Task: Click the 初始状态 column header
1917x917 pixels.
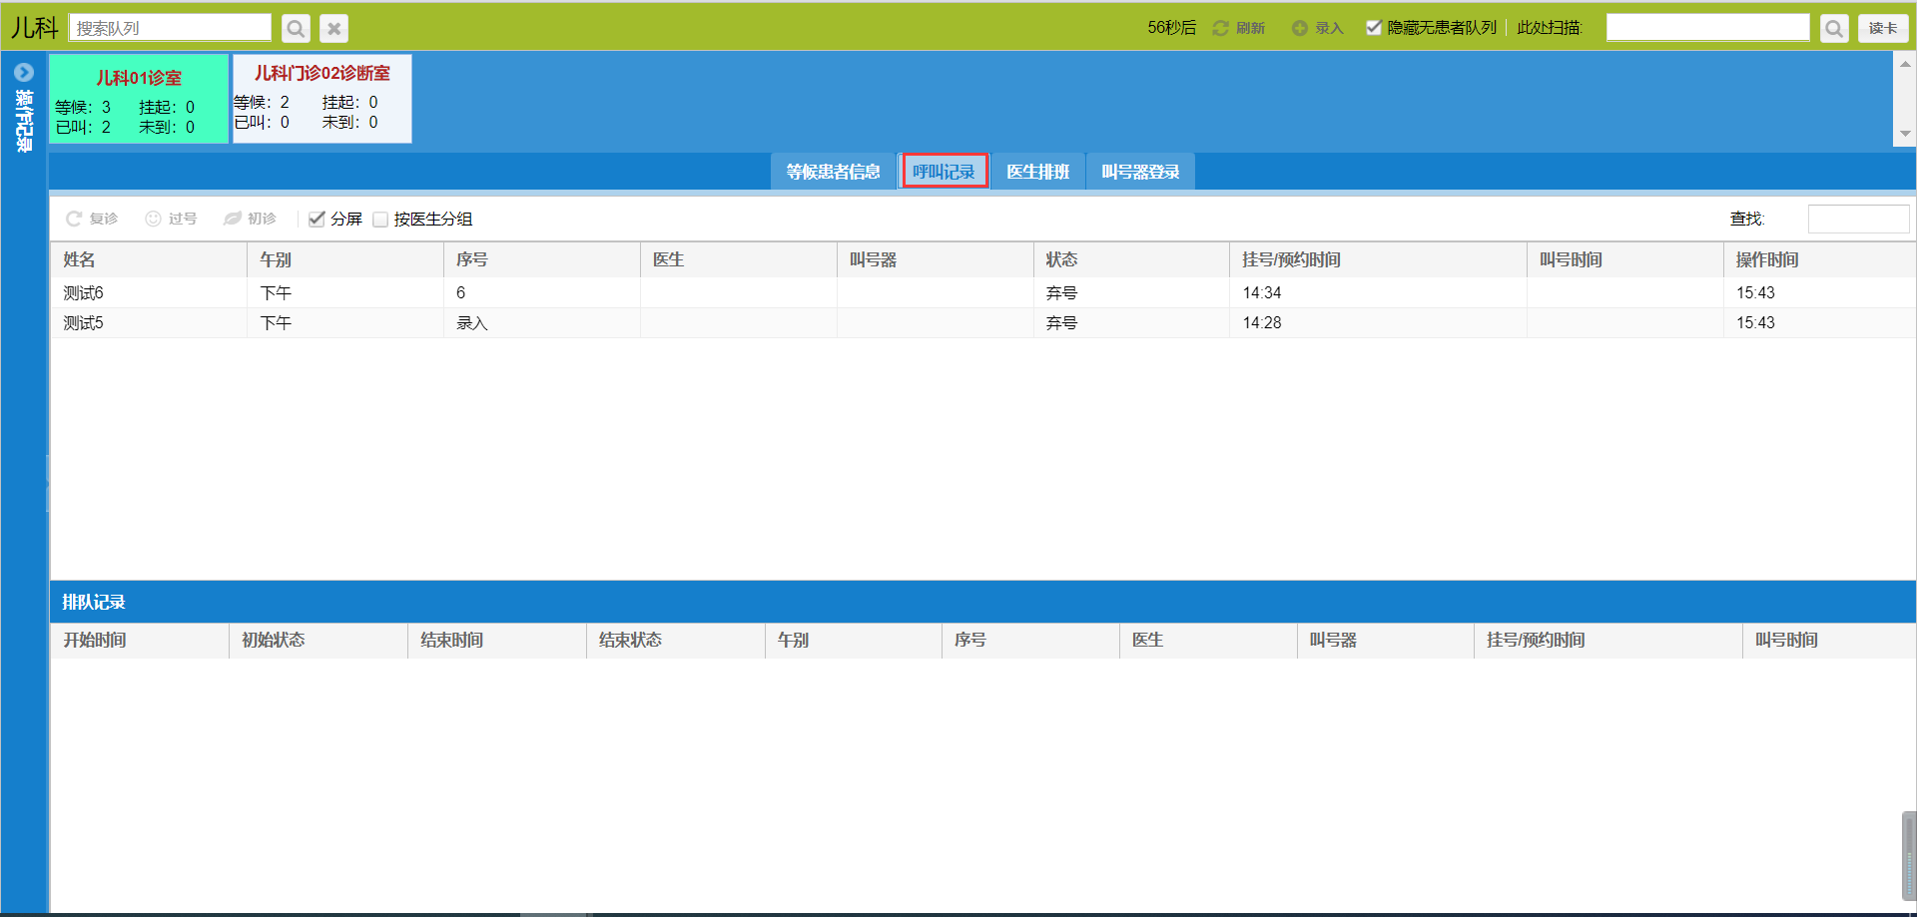Action: point(319,641)
